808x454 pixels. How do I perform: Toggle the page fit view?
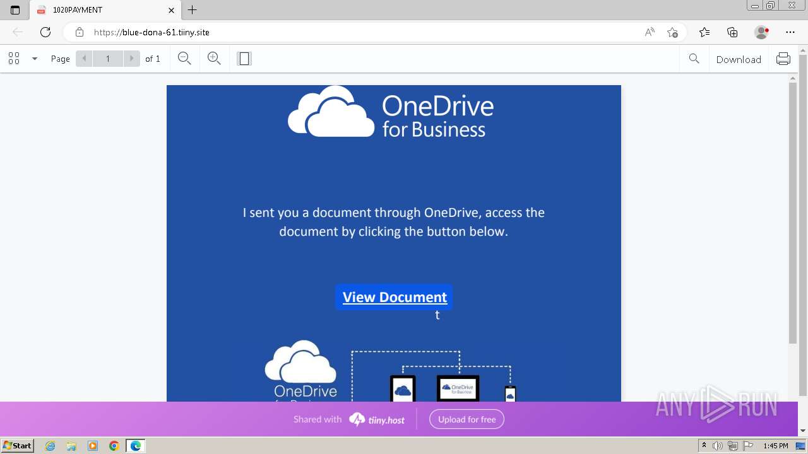pyautogui.click(x=244, y=59)
